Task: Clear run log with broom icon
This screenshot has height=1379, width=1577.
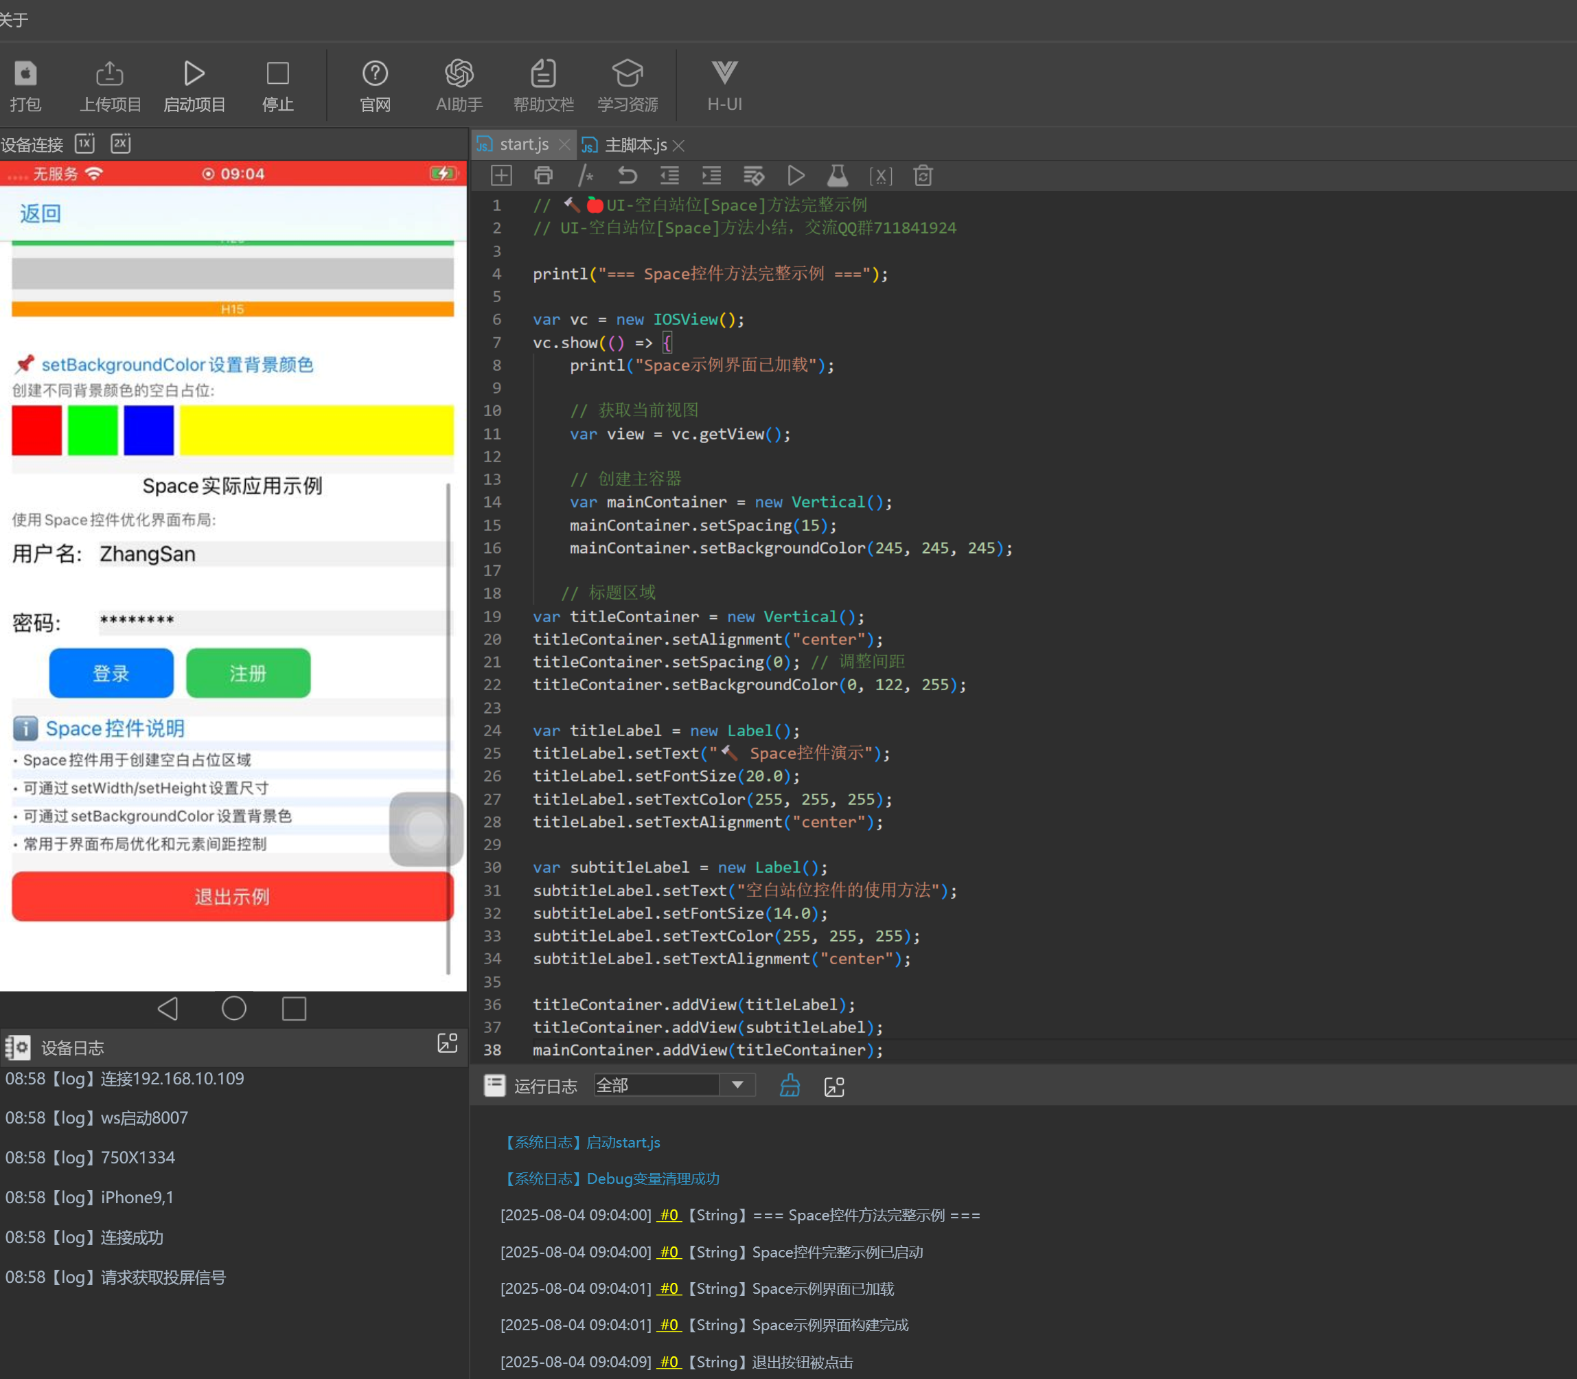Action: [x=790, y=1086]
